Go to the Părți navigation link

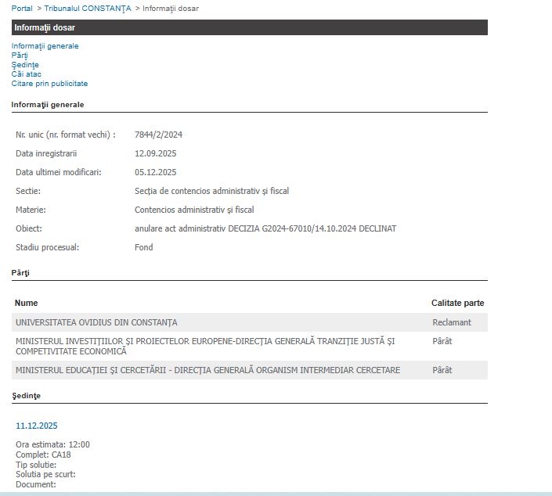tap(20, 56)
